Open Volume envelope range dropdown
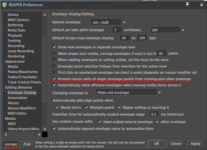The image size is (207, 150). tap(109, 22)
